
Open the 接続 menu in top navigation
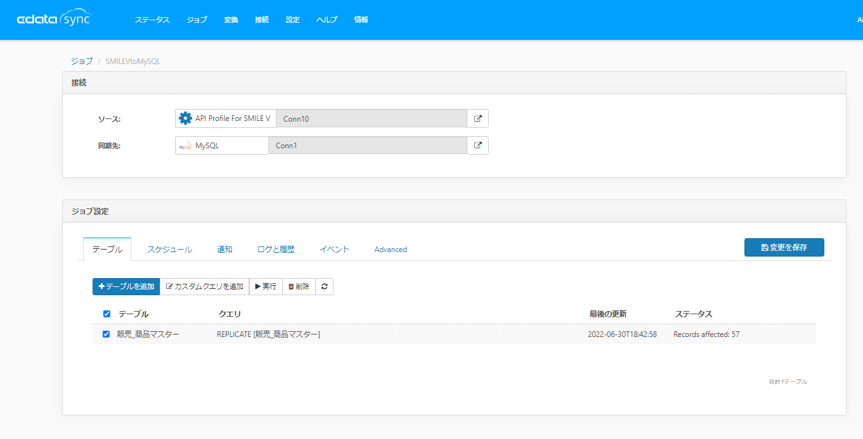262,20
